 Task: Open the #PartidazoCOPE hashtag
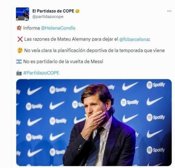pos(41,73)
